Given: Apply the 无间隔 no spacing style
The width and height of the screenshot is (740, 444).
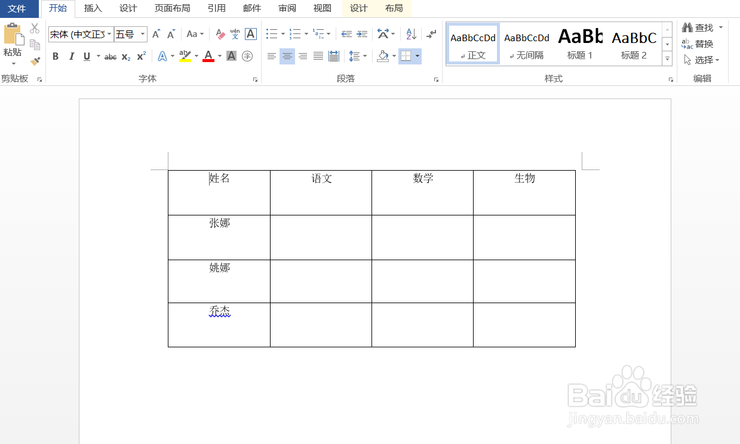Looking at the screenshot, I should click(526, 44).
